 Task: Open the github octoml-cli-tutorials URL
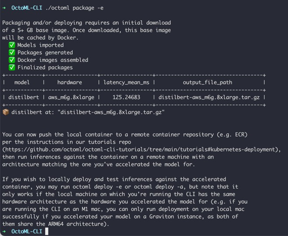tap(140, 149)
